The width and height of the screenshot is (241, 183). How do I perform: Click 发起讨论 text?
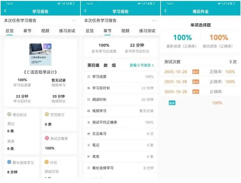[x=52, y=172]
